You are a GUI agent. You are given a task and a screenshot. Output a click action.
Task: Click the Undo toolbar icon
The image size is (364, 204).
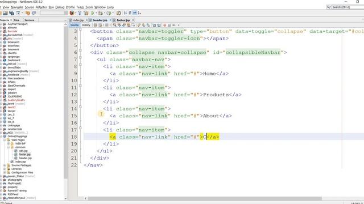[28, 13]
